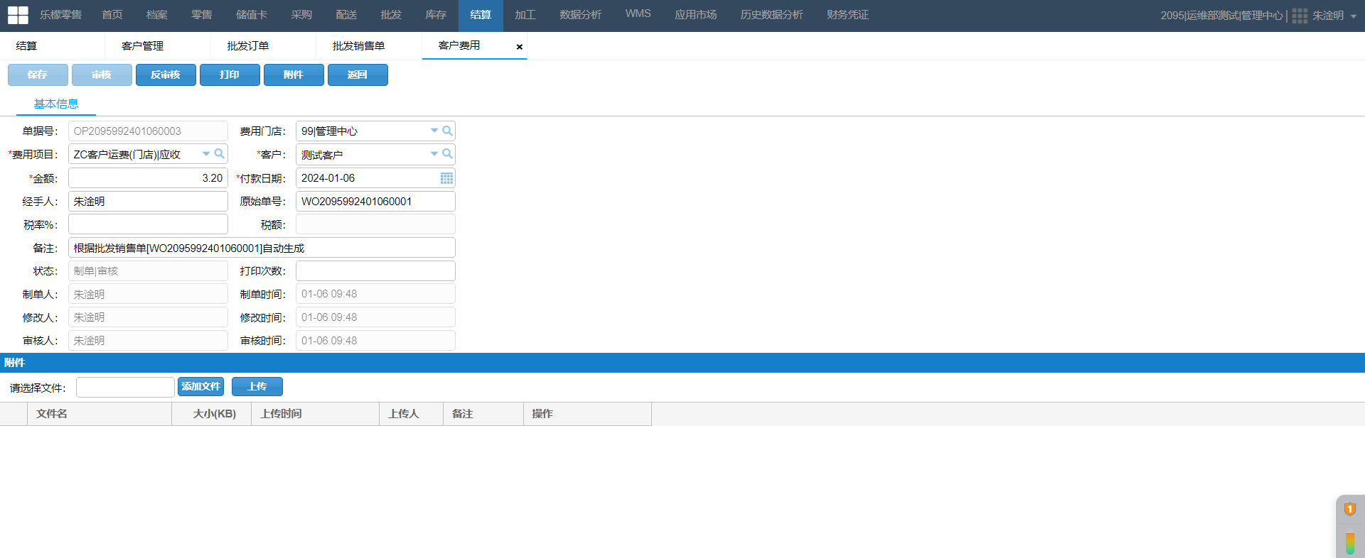Click the 乐檬零售 brand name
Image resolution: width=1365 pixels, height=558 pixels.
pos(60,15)
